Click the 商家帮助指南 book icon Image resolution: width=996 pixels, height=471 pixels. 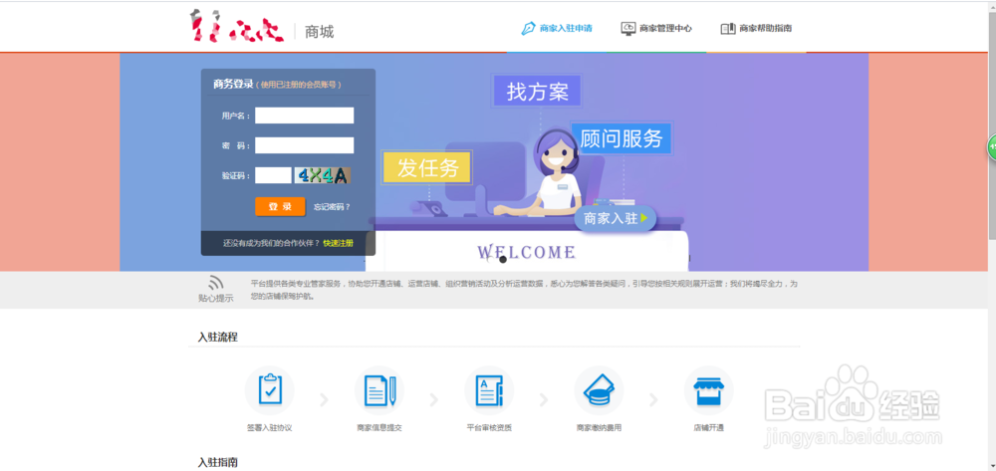728,29
